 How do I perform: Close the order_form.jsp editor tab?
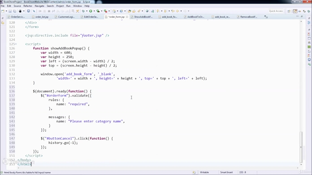click(127, 17)
